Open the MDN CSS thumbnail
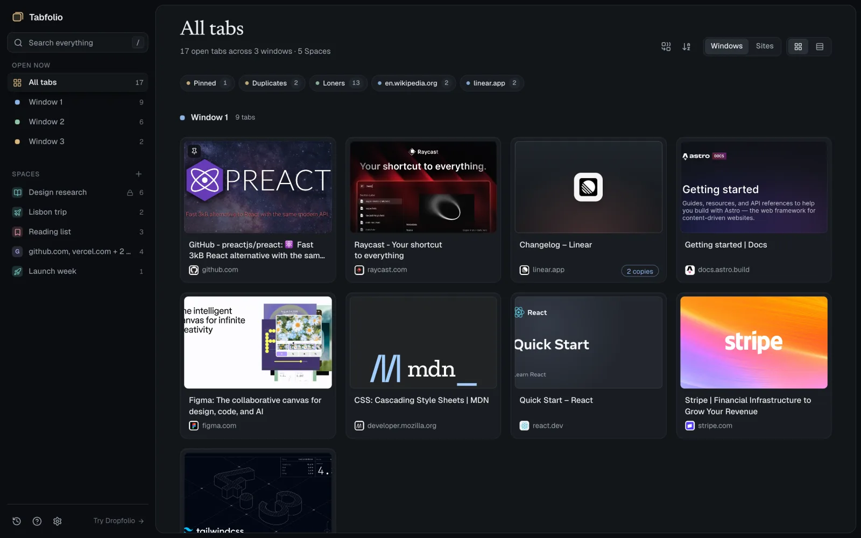This screenshot has width=861, height=538. [423, 342]
